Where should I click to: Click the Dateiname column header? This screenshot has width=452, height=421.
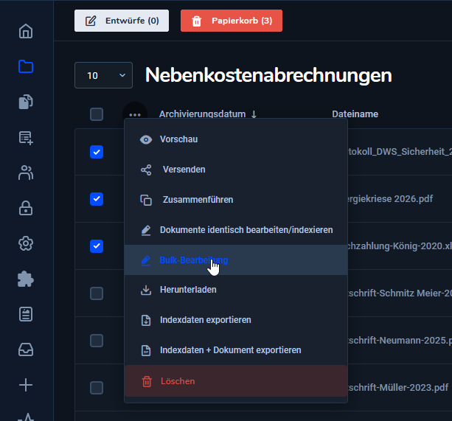click(355, 114)
